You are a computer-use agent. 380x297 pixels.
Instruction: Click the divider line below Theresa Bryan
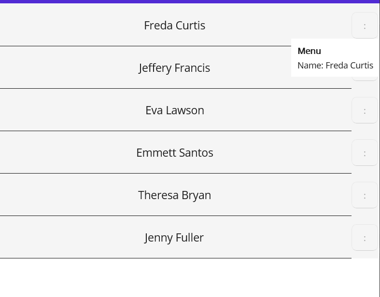(176, 216)
